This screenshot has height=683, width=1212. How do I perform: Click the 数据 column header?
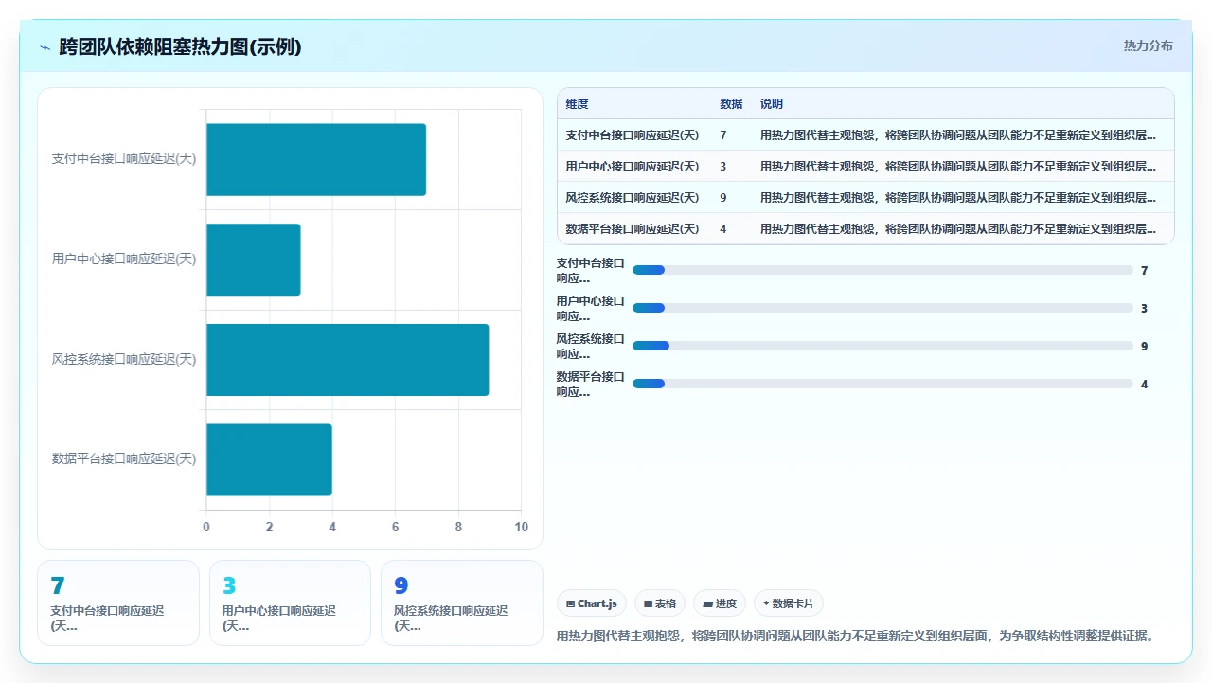tap(731, 104)
